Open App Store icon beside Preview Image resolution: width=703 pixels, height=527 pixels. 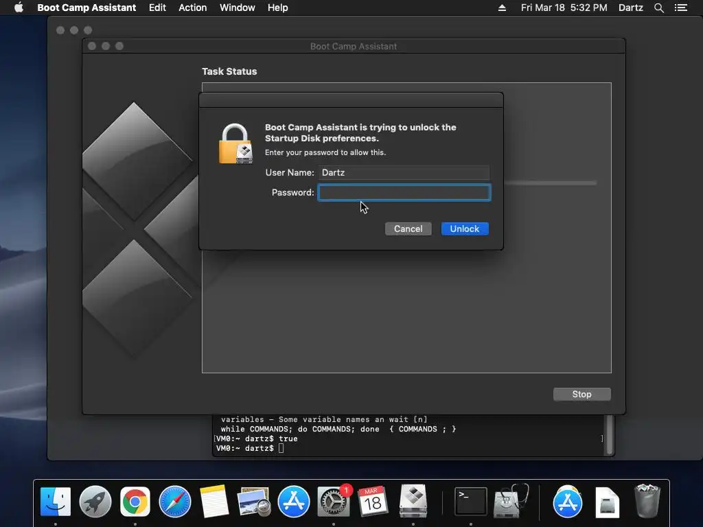[x=294, y=502]
